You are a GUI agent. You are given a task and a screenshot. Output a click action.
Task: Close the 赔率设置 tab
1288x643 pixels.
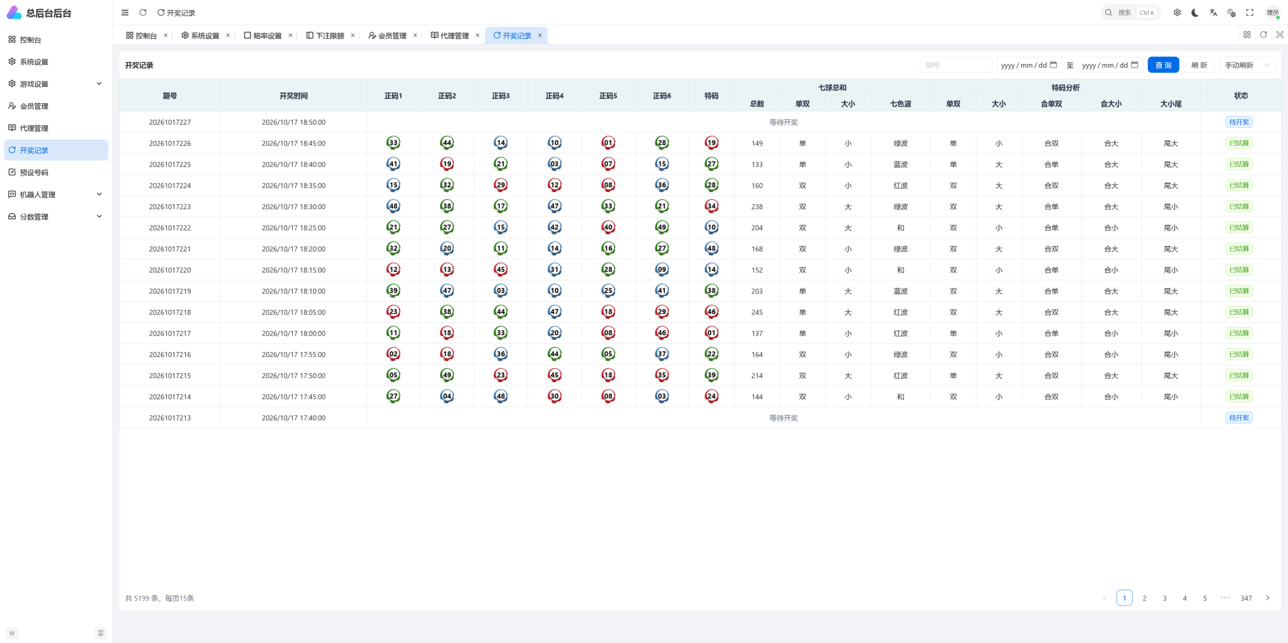290,35
